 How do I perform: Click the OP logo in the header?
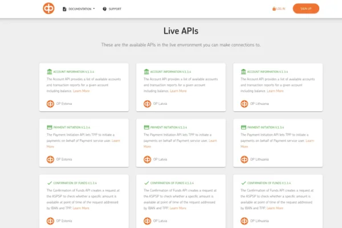point(48,9)
